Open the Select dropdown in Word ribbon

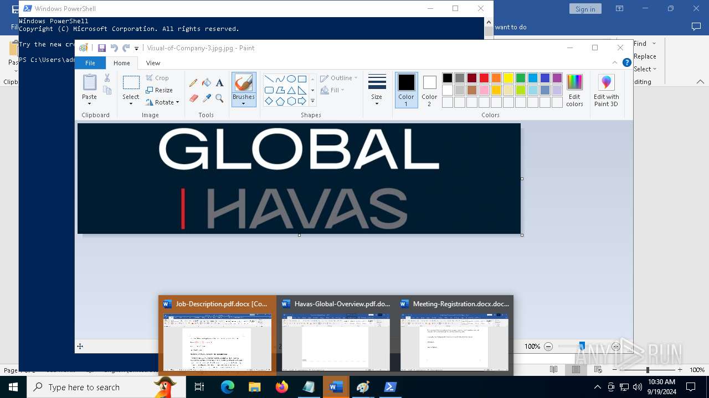coord(654,69)
